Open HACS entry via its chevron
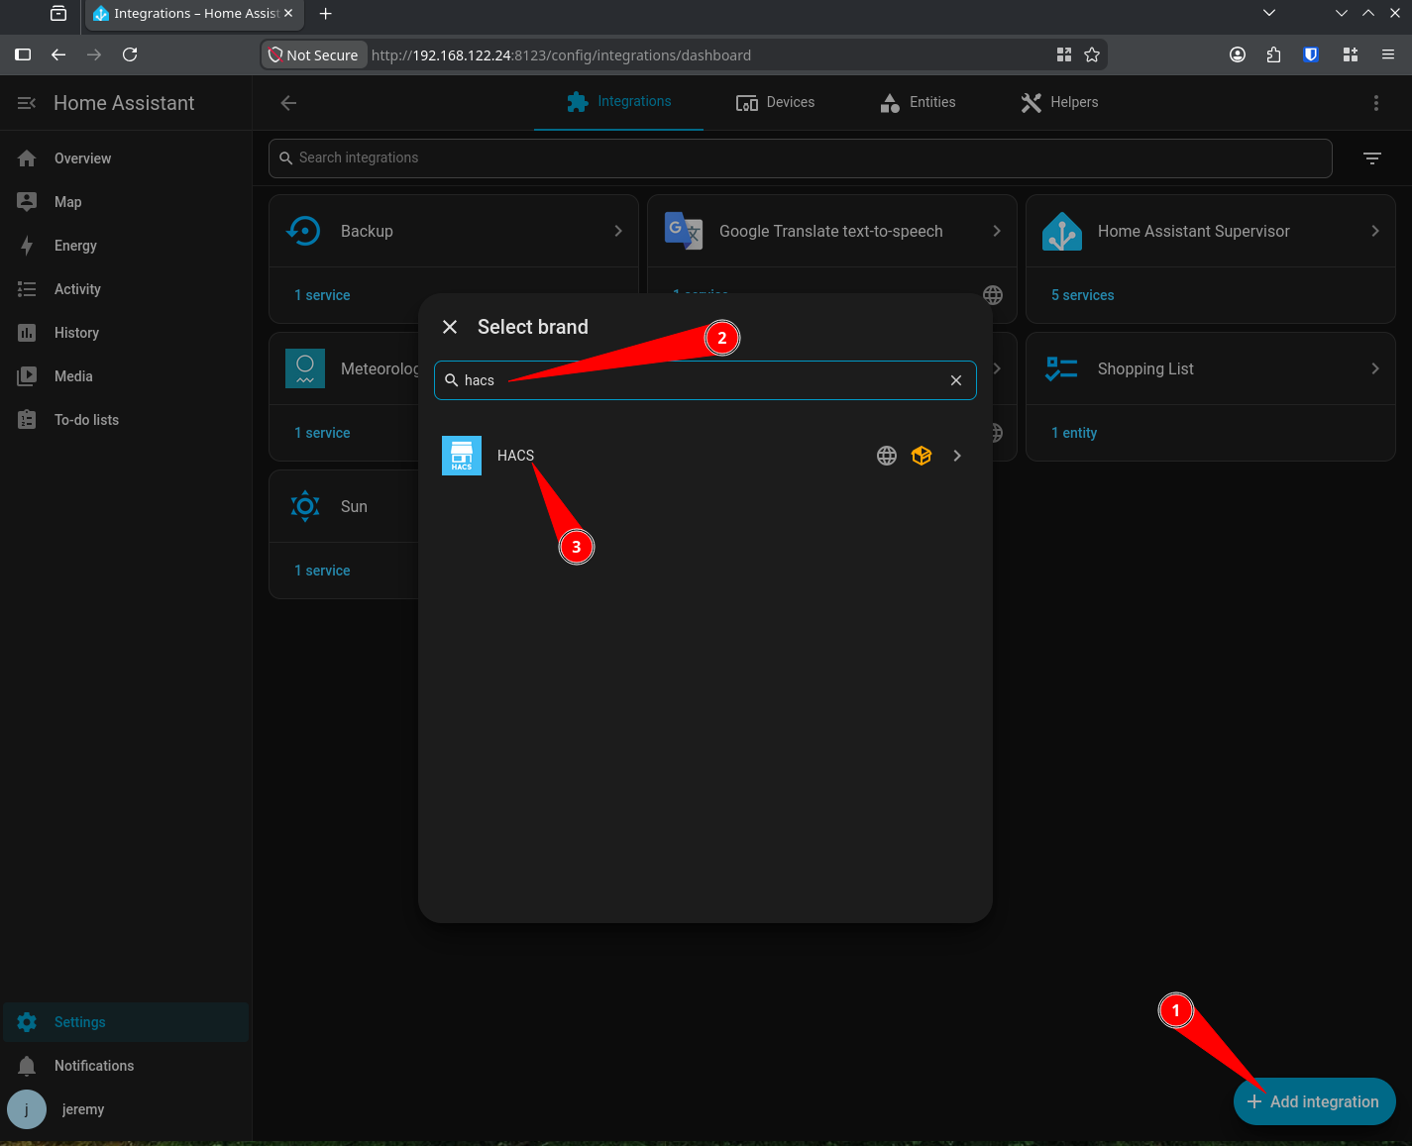The image size is (1412, 1146). 957,456
